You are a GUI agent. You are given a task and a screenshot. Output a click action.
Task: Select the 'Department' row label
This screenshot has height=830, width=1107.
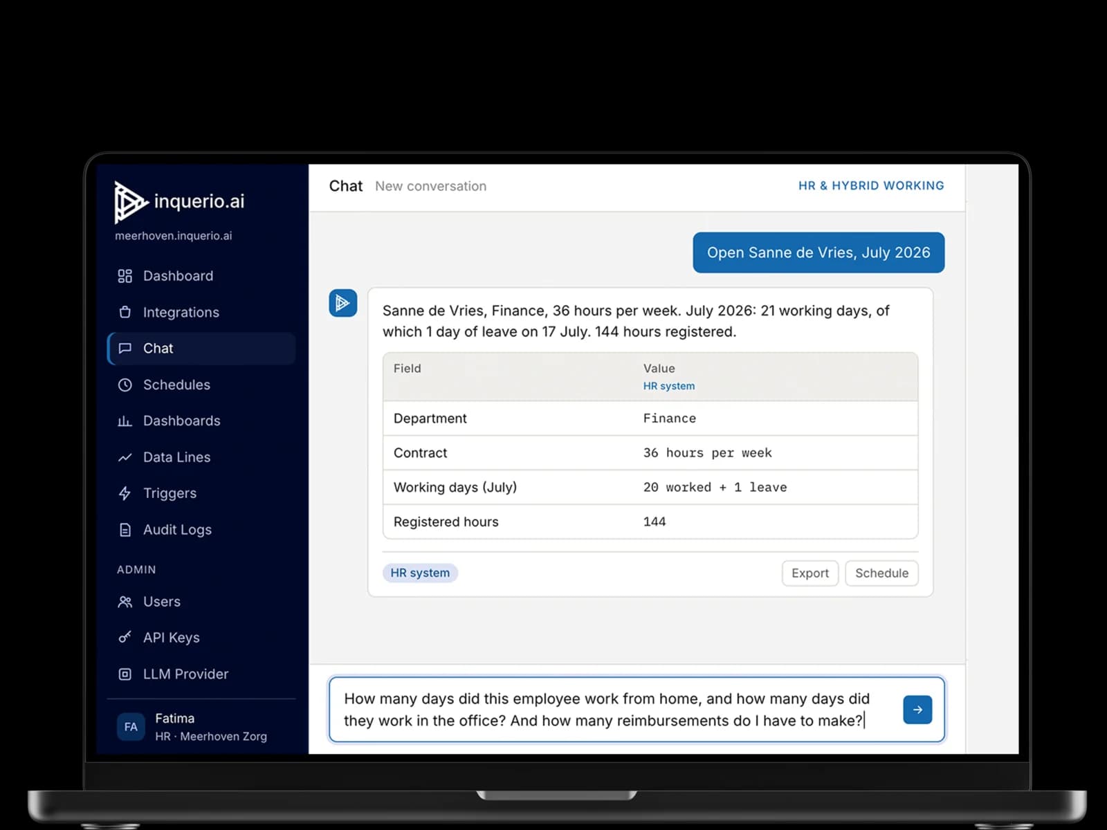click(x=430, y=418)
